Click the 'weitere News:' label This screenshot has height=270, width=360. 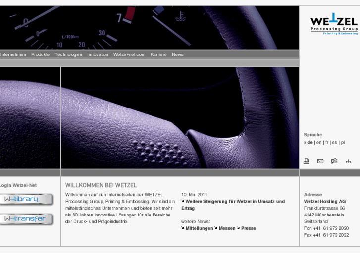coord(196,221)
